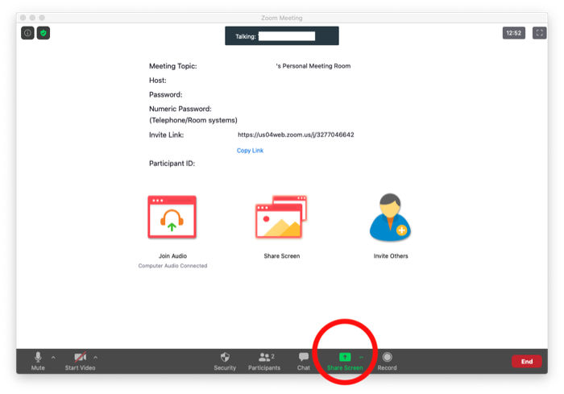Enter full screen mode
Image resolution: width=564 pixels, height=394 pixels.
point(539,33)
